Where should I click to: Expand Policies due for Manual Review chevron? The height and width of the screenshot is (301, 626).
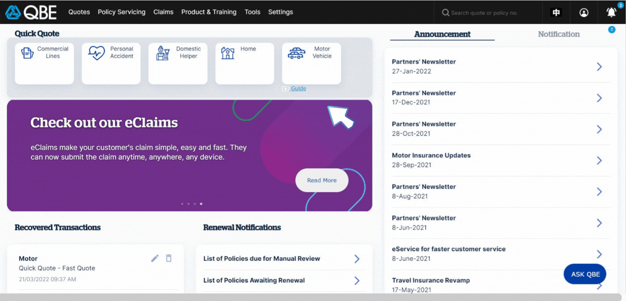[x=357, y=259]
